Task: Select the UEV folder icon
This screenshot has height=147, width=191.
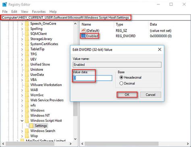Action: (27, 59)
